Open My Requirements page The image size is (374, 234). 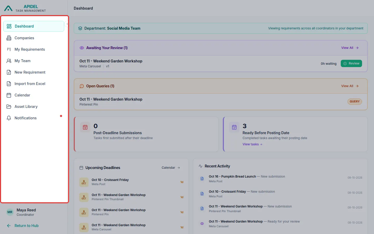34,49
